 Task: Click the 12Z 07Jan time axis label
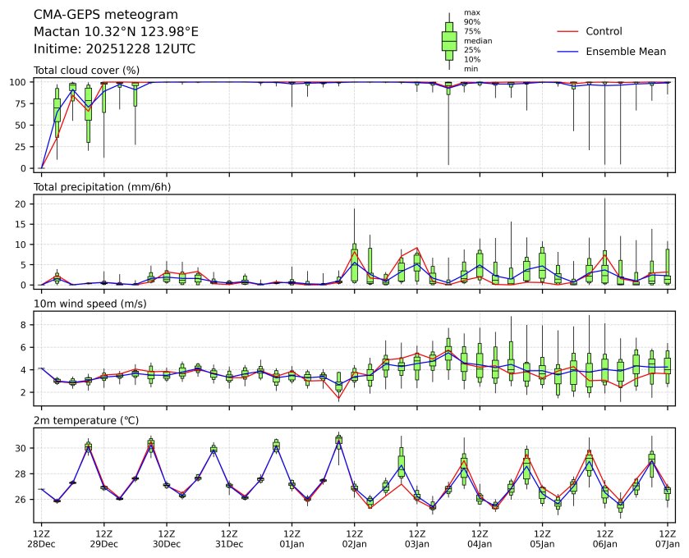(667, 537)
